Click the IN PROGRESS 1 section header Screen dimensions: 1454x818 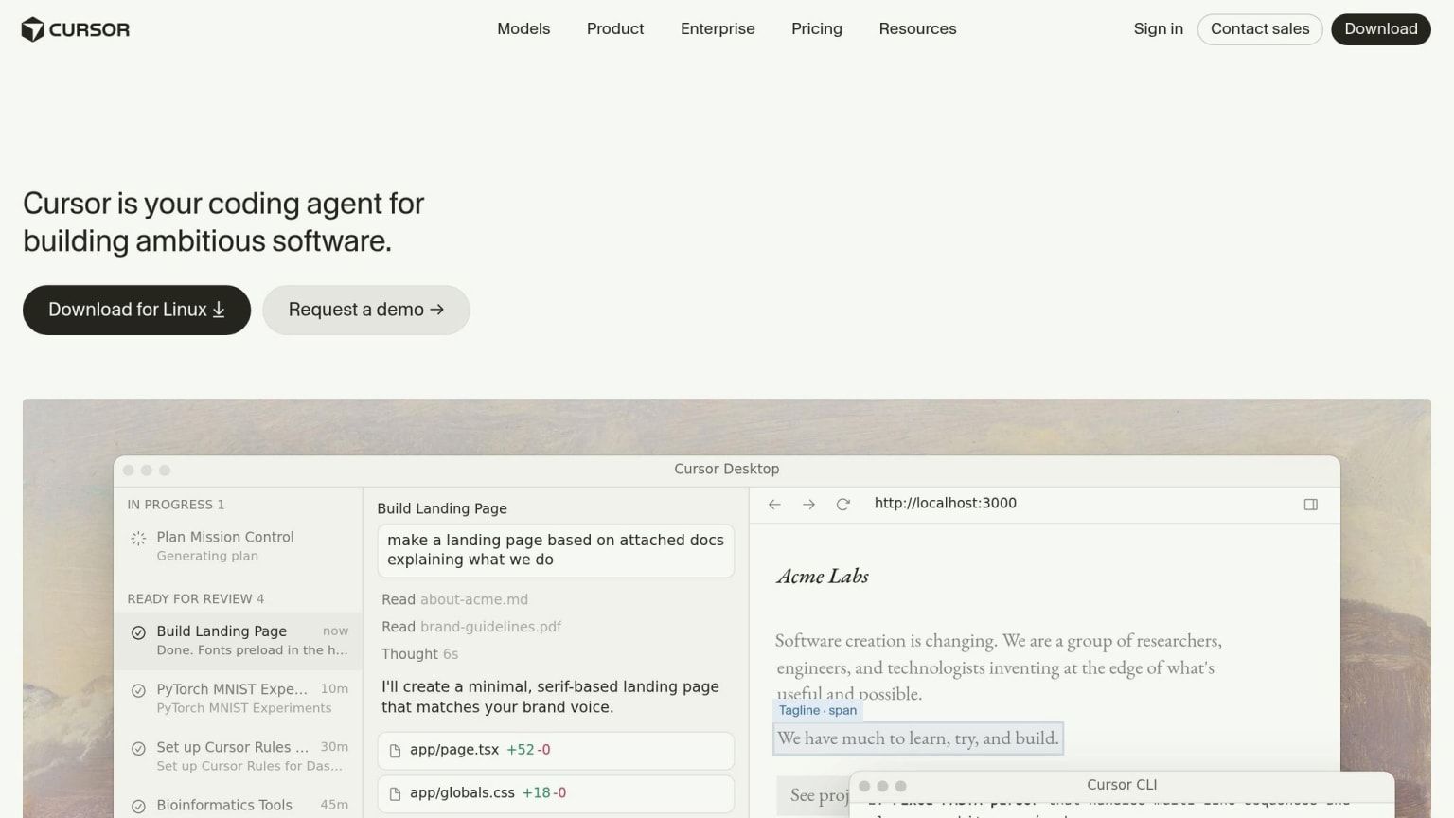[176, 505]
